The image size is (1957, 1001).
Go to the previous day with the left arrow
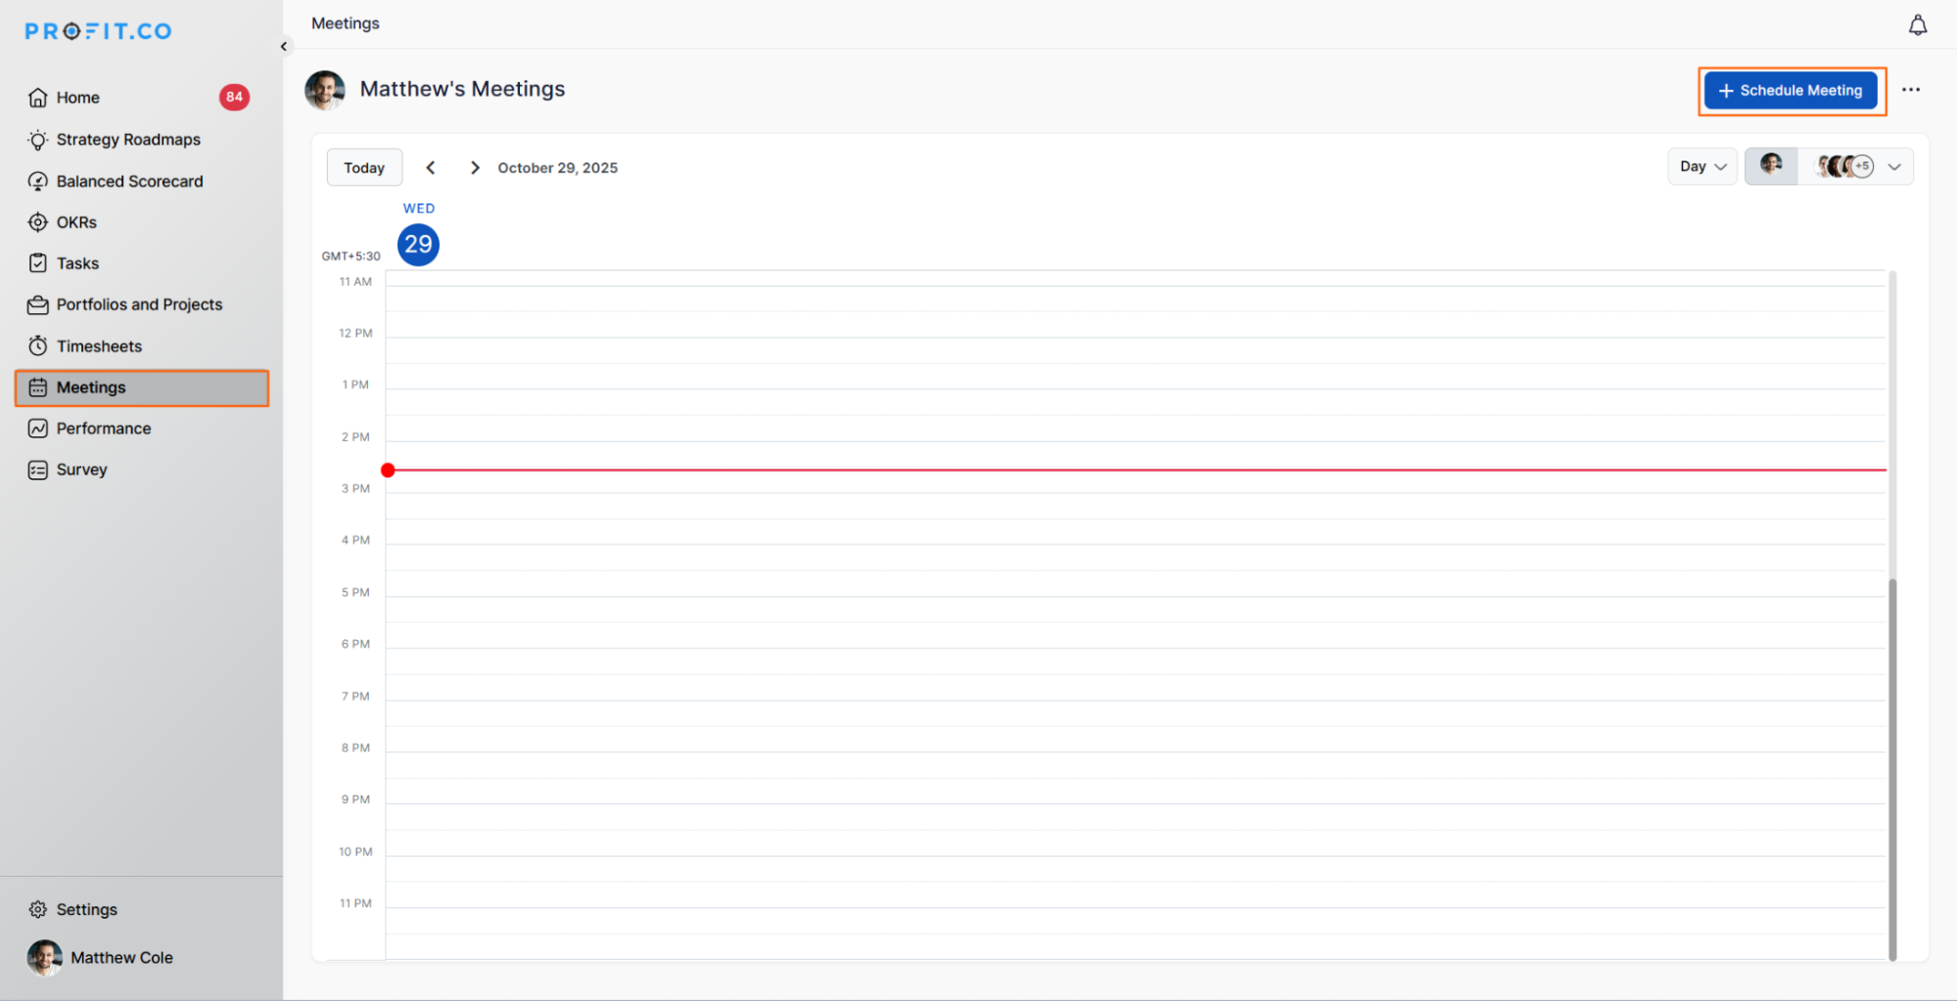[x=431, y=168]
